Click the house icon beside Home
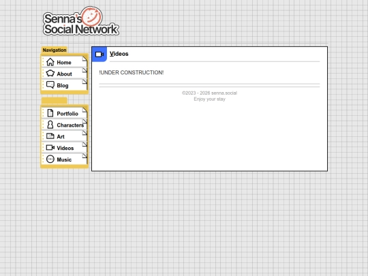This screenshot has height=276, width=368. click(50, 62)
